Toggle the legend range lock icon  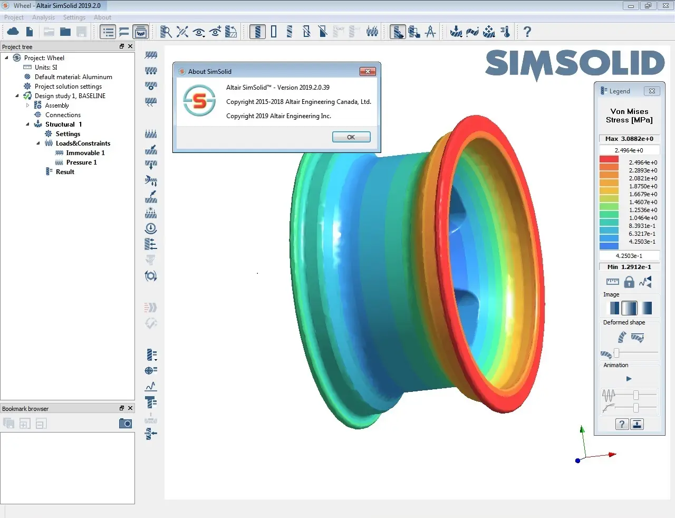coord(629,282)
